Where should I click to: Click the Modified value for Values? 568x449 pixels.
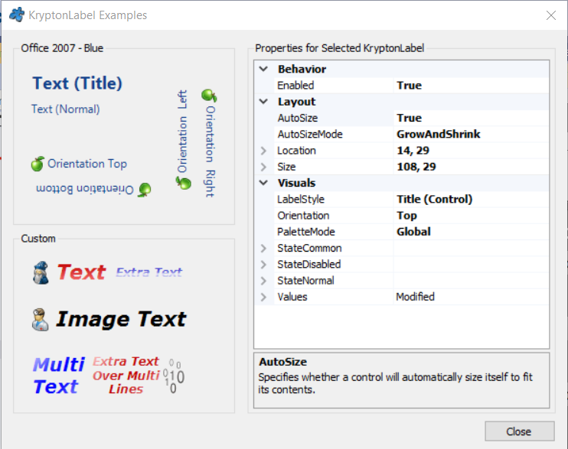(415, 297)
